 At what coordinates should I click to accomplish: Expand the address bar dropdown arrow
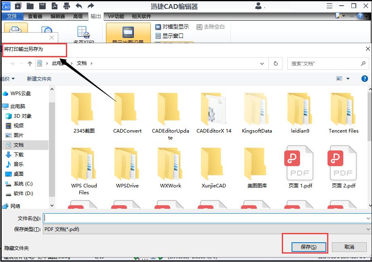click(262, 64)
